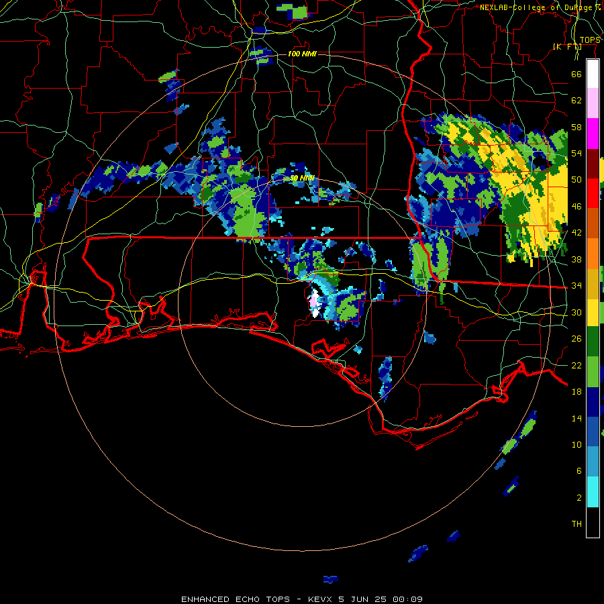The height and width of the screenshot is (604, 604).
Task: Click the light pink 62 kft swatch
Action: 593,103
